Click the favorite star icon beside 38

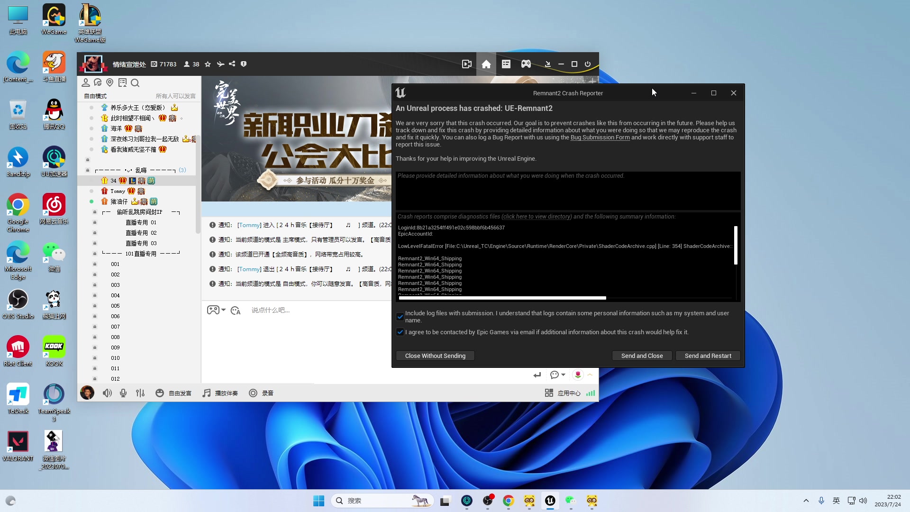click(x=208, y=64)
